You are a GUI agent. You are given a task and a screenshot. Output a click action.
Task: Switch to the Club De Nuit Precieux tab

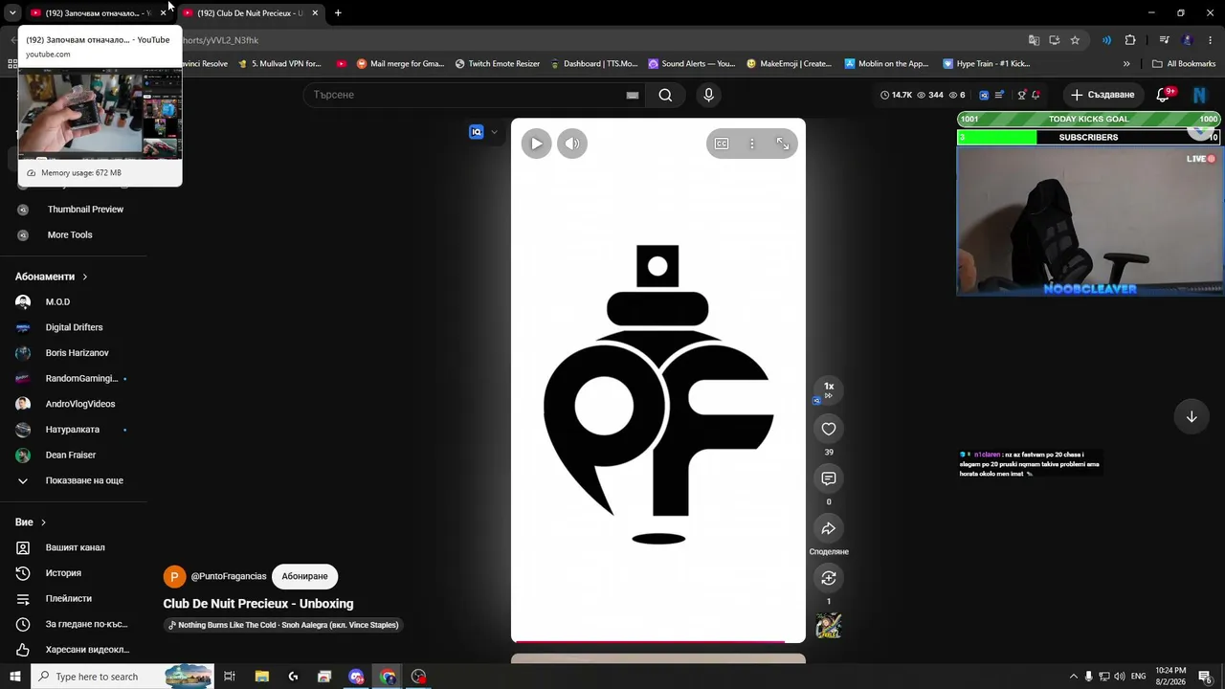pyautogui.click(x=250, y=13)
